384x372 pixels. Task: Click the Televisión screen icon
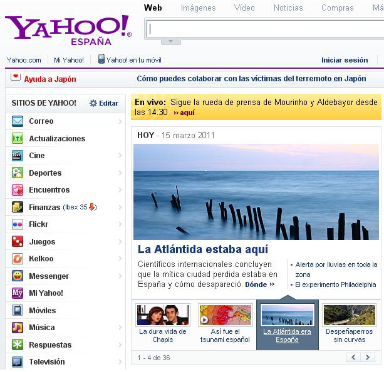point(18,362)
